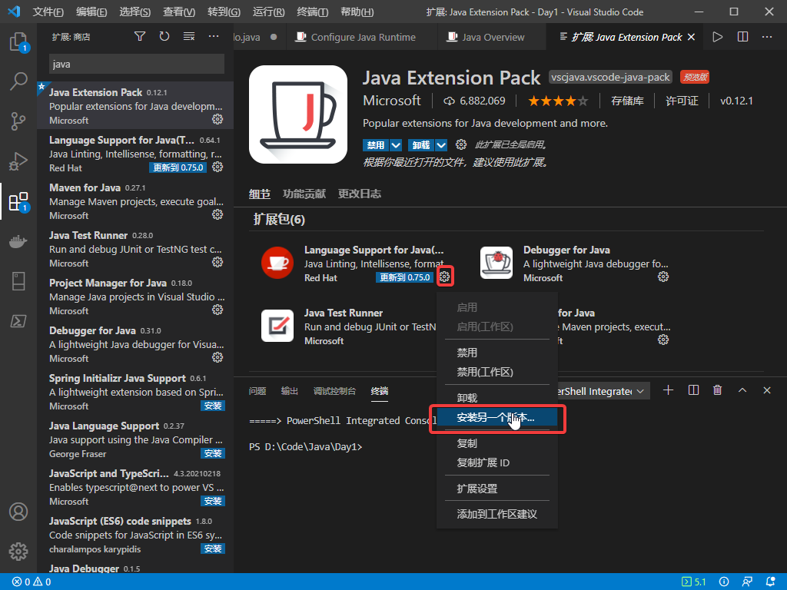Open the Source Control view
Screen dimensions: 787x590
coord(18,121)
